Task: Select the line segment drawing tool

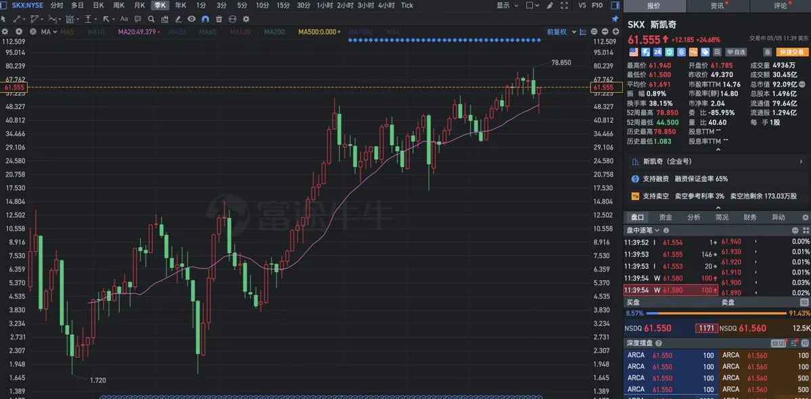Action: click(17, 19)
